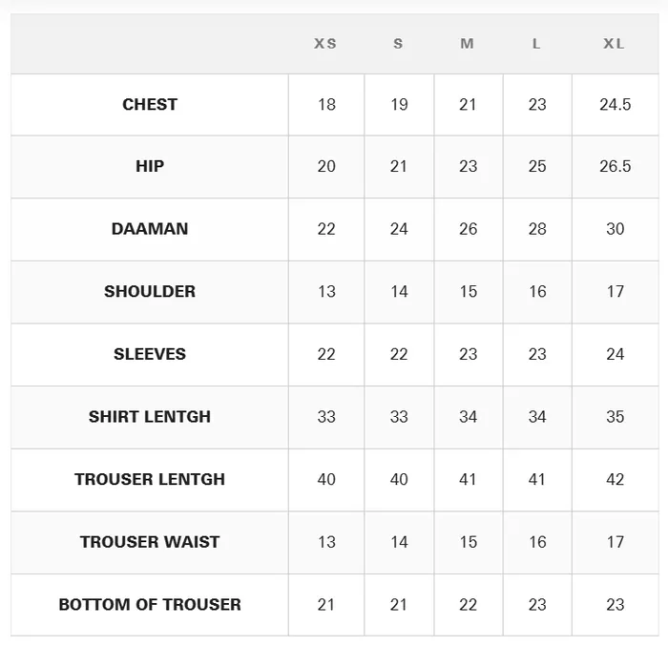The image size is (668, 646).
Task: Select the TROUSER LENTGH row label
Action: 150,479
